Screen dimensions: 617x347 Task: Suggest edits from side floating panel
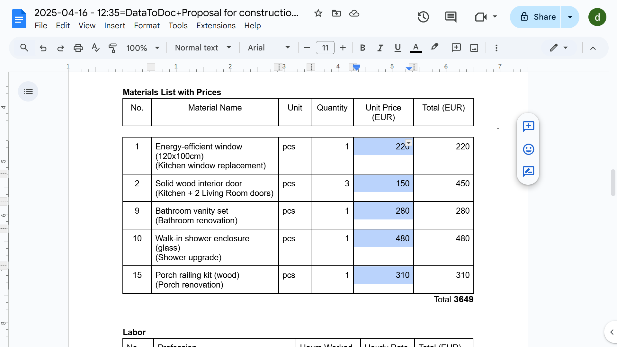[x=528, y=172]
